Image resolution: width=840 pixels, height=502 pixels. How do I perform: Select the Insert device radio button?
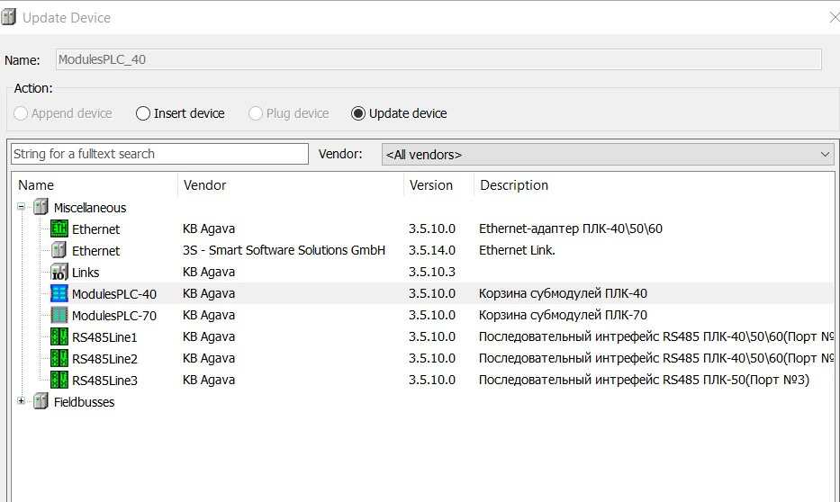click(142, 113)
